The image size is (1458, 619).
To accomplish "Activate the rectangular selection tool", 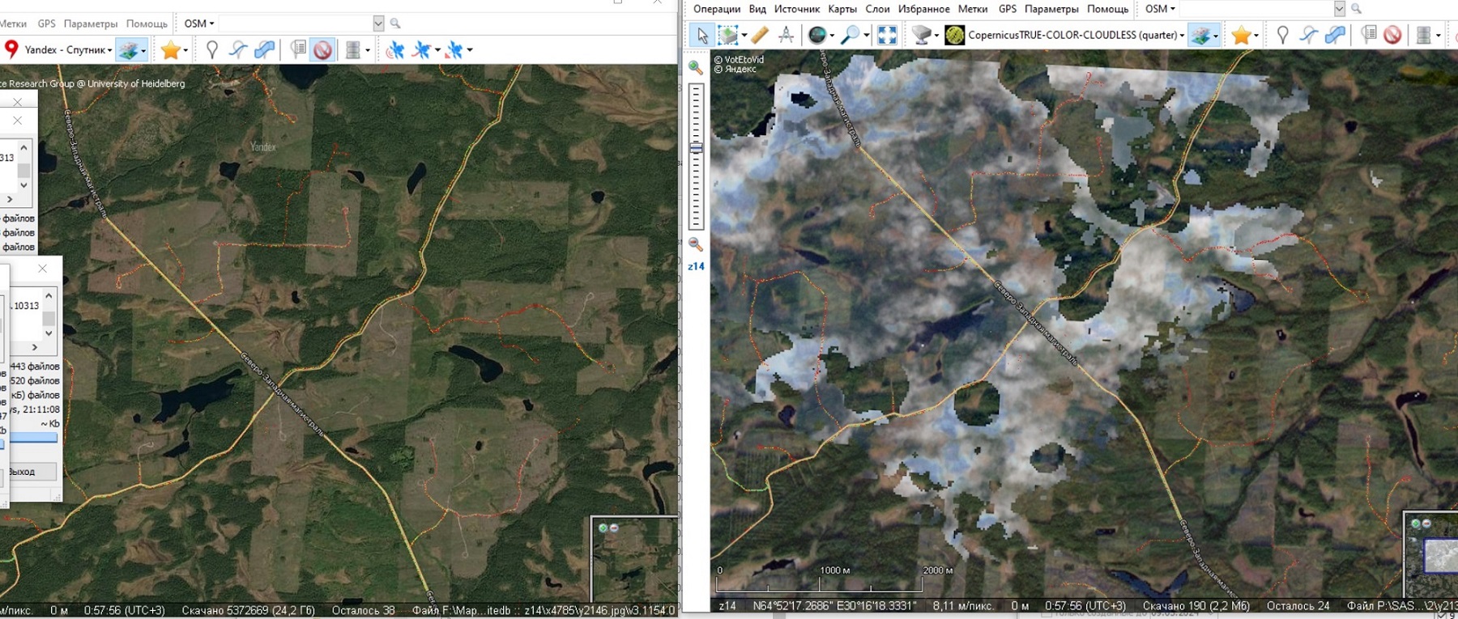I will click(728, 35).
